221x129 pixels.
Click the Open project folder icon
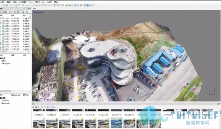tap(4, 5)
